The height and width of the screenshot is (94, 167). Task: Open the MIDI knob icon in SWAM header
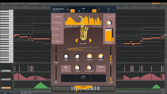point(109,9)
